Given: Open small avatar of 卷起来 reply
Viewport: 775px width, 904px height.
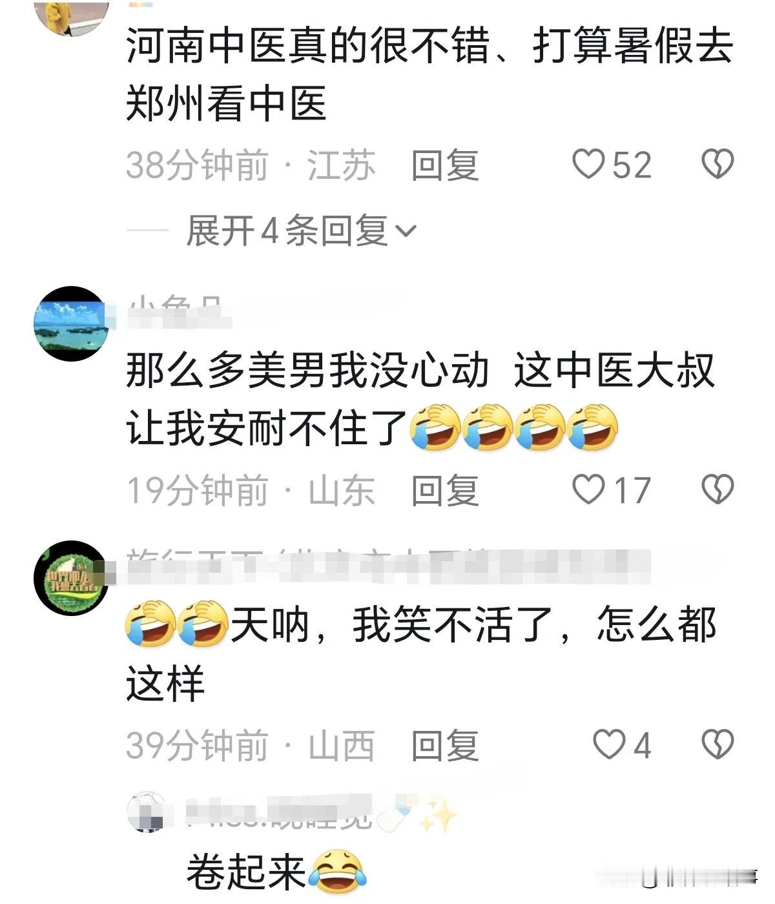Looking at the screenshot, I should (x=147, y=812).
